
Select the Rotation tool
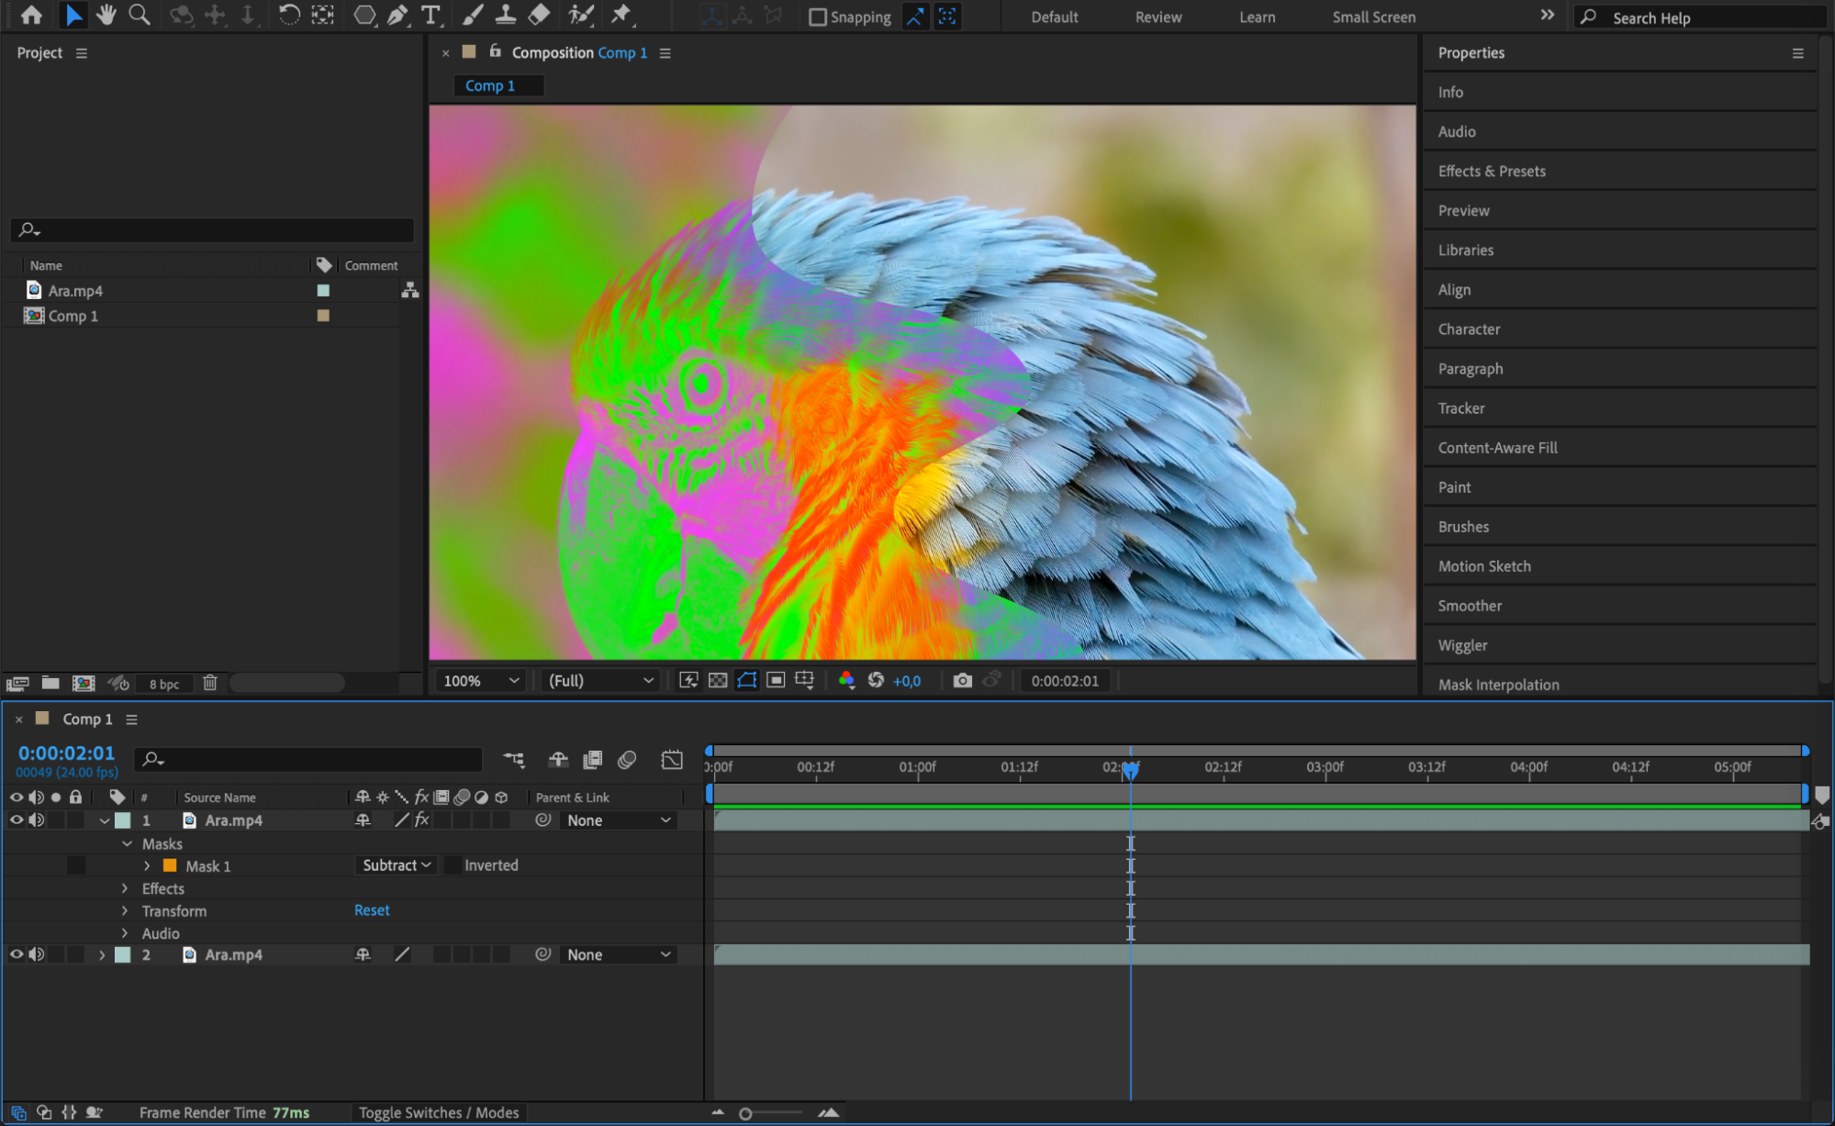(x=288, y=15)
